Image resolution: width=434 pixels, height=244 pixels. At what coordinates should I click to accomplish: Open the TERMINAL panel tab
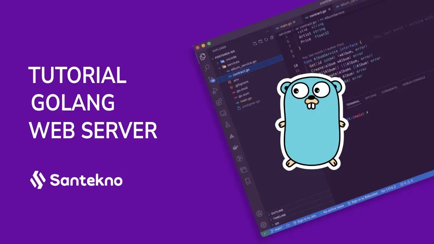tap(352, 103)
